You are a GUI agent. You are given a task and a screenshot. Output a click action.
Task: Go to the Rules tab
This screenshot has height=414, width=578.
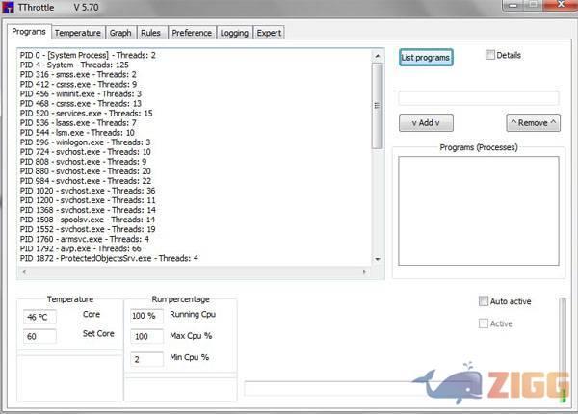point(150,33)
